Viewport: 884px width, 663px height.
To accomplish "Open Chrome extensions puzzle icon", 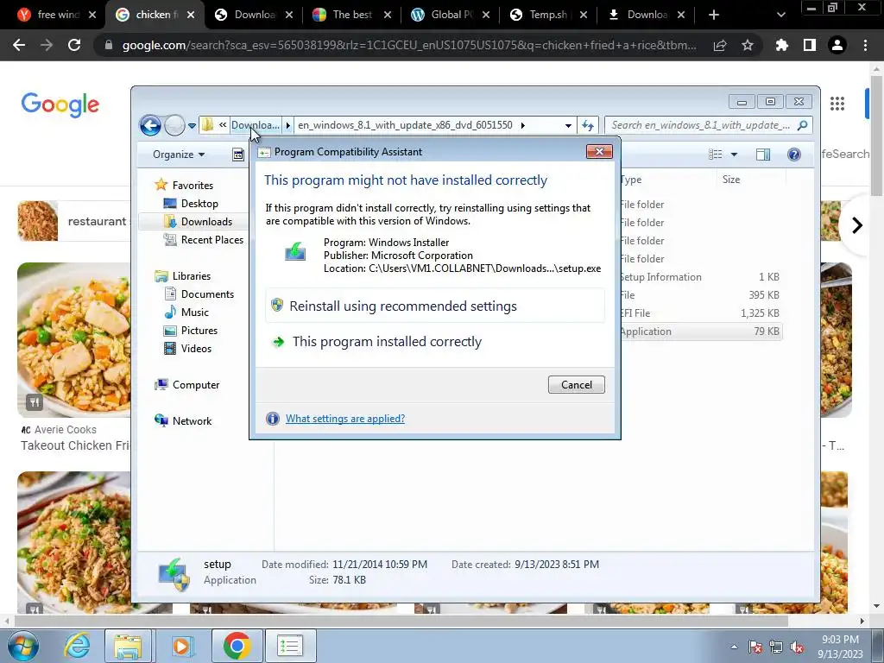I will pyautogui.click(x=781, y=45).
